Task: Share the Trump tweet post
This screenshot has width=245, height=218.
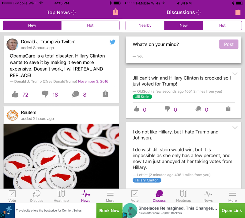Action: point(105,94)
